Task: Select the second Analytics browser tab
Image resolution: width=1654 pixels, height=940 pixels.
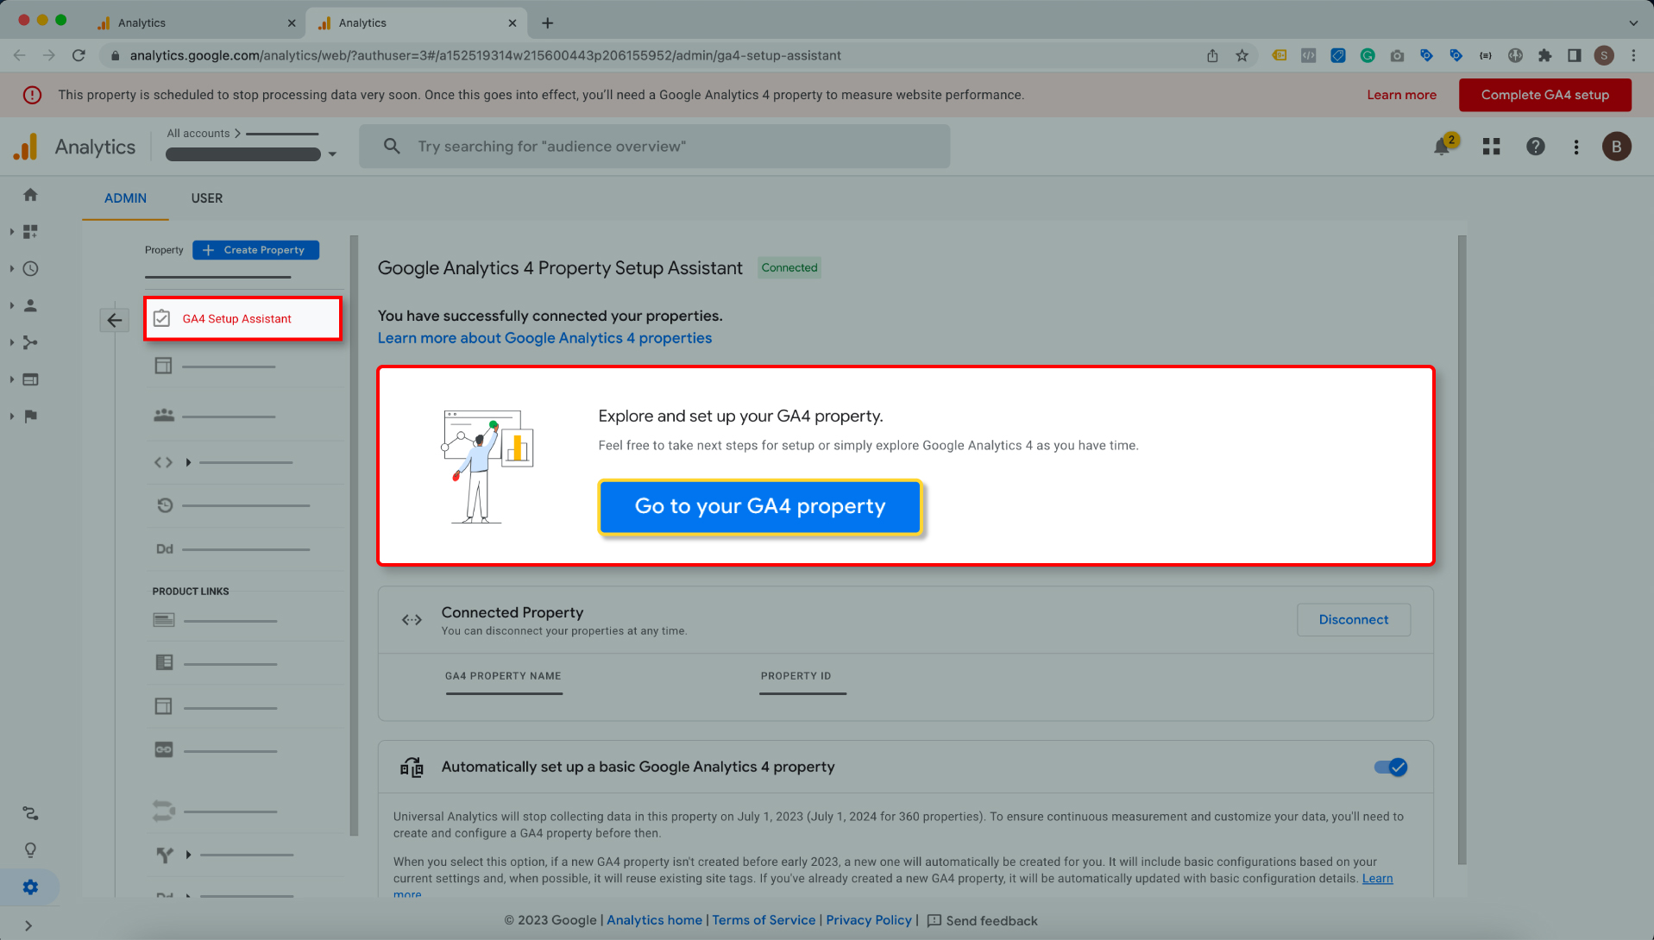Action: (x=416, y=23)
